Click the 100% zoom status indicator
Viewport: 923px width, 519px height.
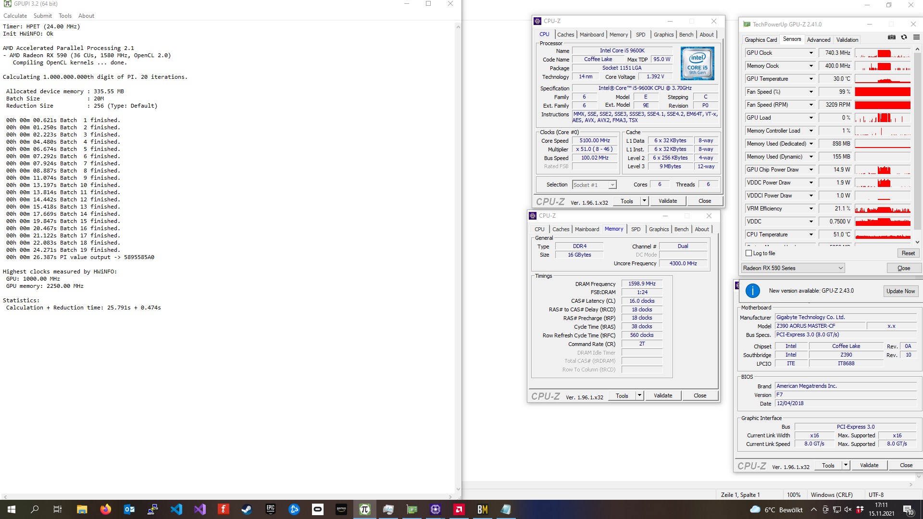click(x=793, y=495)
